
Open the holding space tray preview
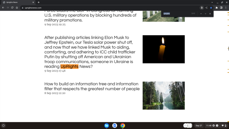click(188, 126)
